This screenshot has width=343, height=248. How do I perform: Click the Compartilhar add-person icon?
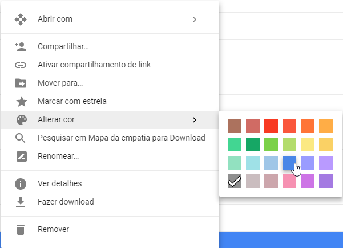coord(21,47)
